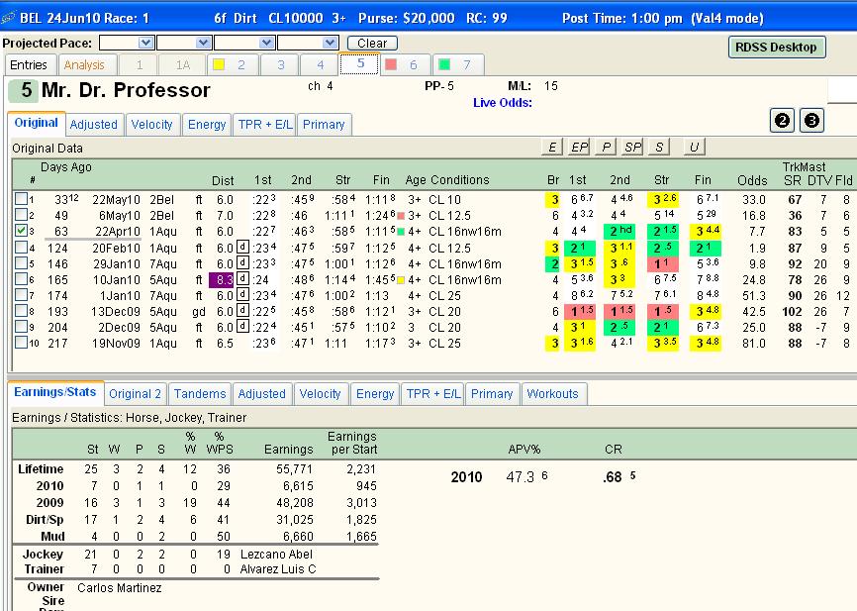Open the upper Primary tab
Viewport: 857px width, 611px height.
(324, 124)
